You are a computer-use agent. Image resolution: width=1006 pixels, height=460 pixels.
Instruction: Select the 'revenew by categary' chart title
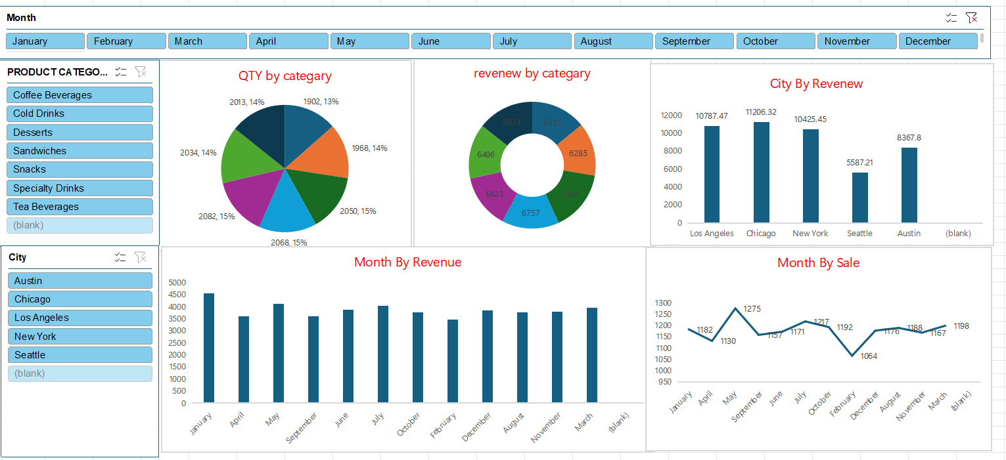click(x=532, y=73)
